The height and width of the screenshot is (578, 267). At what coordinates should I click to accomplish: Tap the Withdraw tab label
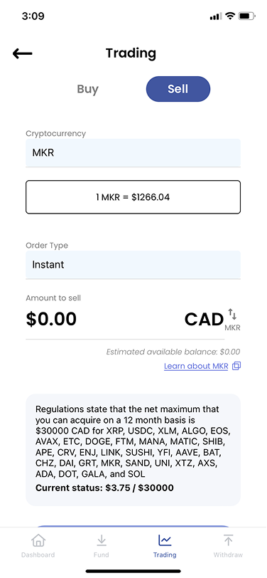point(228,555)
